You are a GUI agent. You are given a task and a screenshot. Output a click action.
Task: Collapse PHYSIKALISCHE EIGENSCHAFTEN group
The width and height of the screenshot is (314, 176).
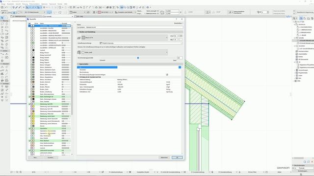[x=78, y=77]
